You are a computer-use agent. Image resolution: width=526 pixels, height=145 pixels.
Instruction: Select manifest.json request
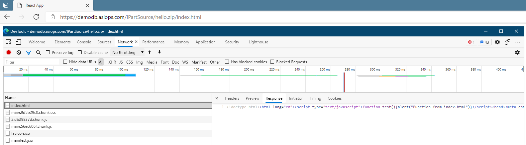[x=108, y=140]
